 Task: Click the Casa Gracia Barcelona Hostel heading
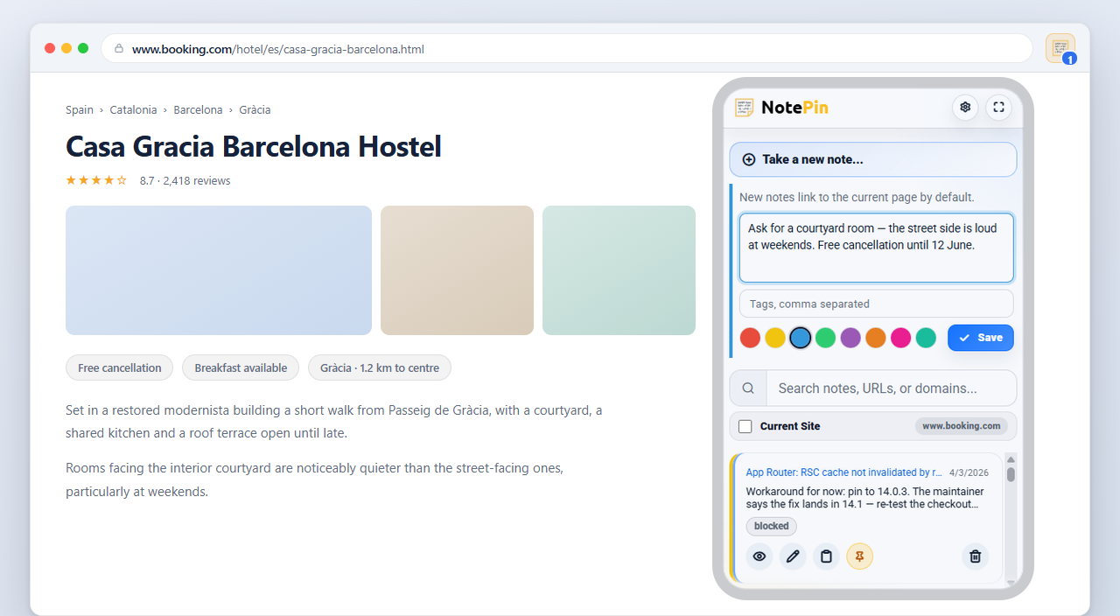[x=254, y=146]
